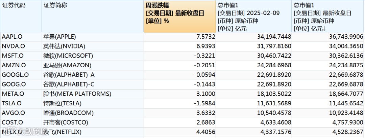This screenshot has width=365, height=138.
Task: Click the 4,633.4608 market cap cell
Action: tap(254, 123)
